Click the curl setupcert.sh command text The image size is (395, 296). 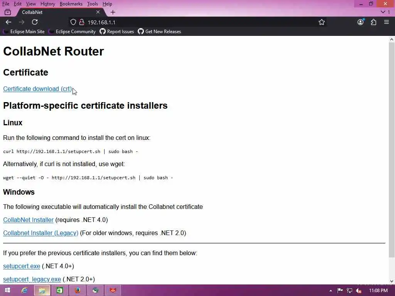pyautogui.click(x=70, y=151)
